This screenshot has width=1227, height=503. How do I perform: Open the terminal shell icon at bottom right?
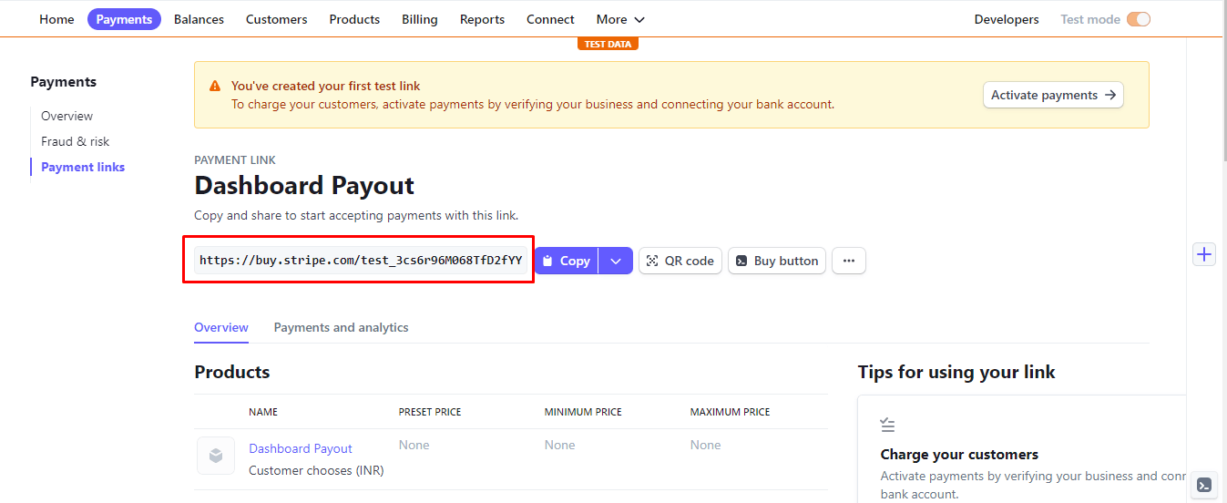[x=1204, y=485]
